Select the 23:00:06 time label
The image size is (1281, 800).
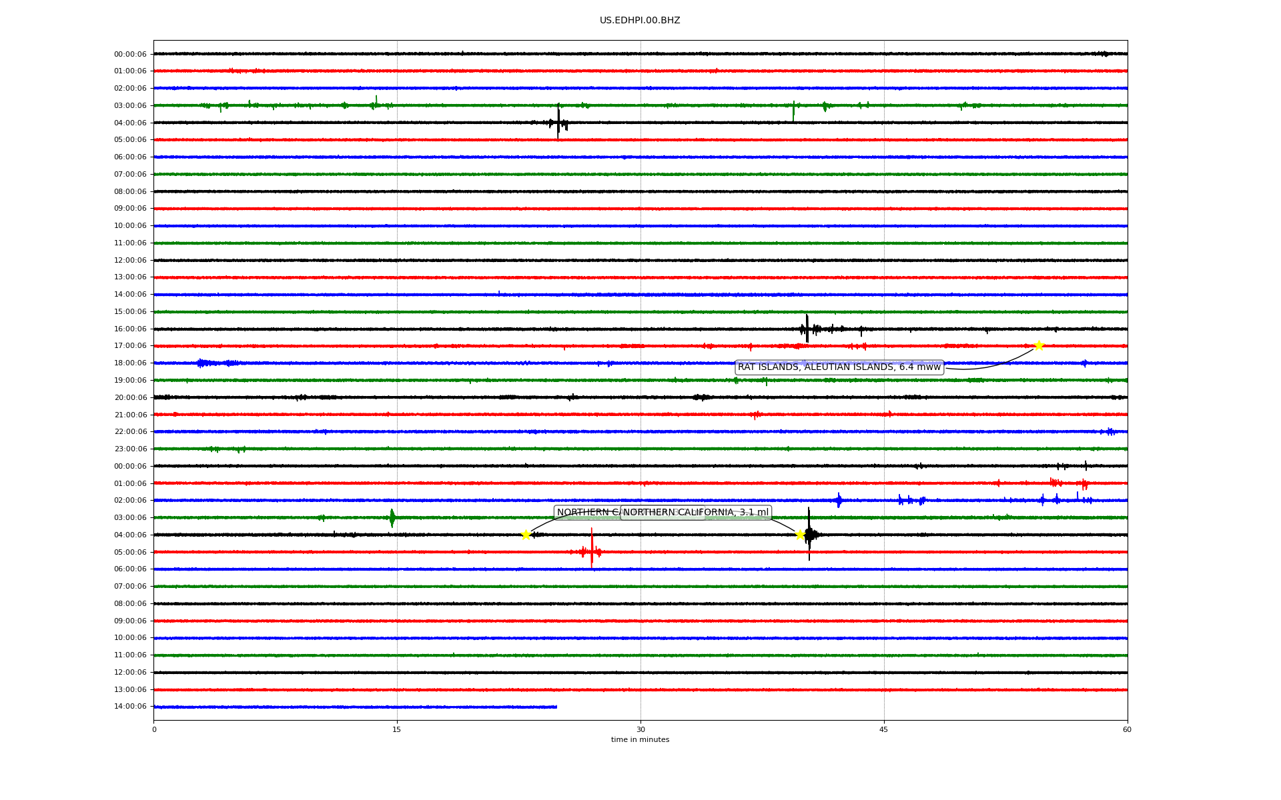point(130,449)
